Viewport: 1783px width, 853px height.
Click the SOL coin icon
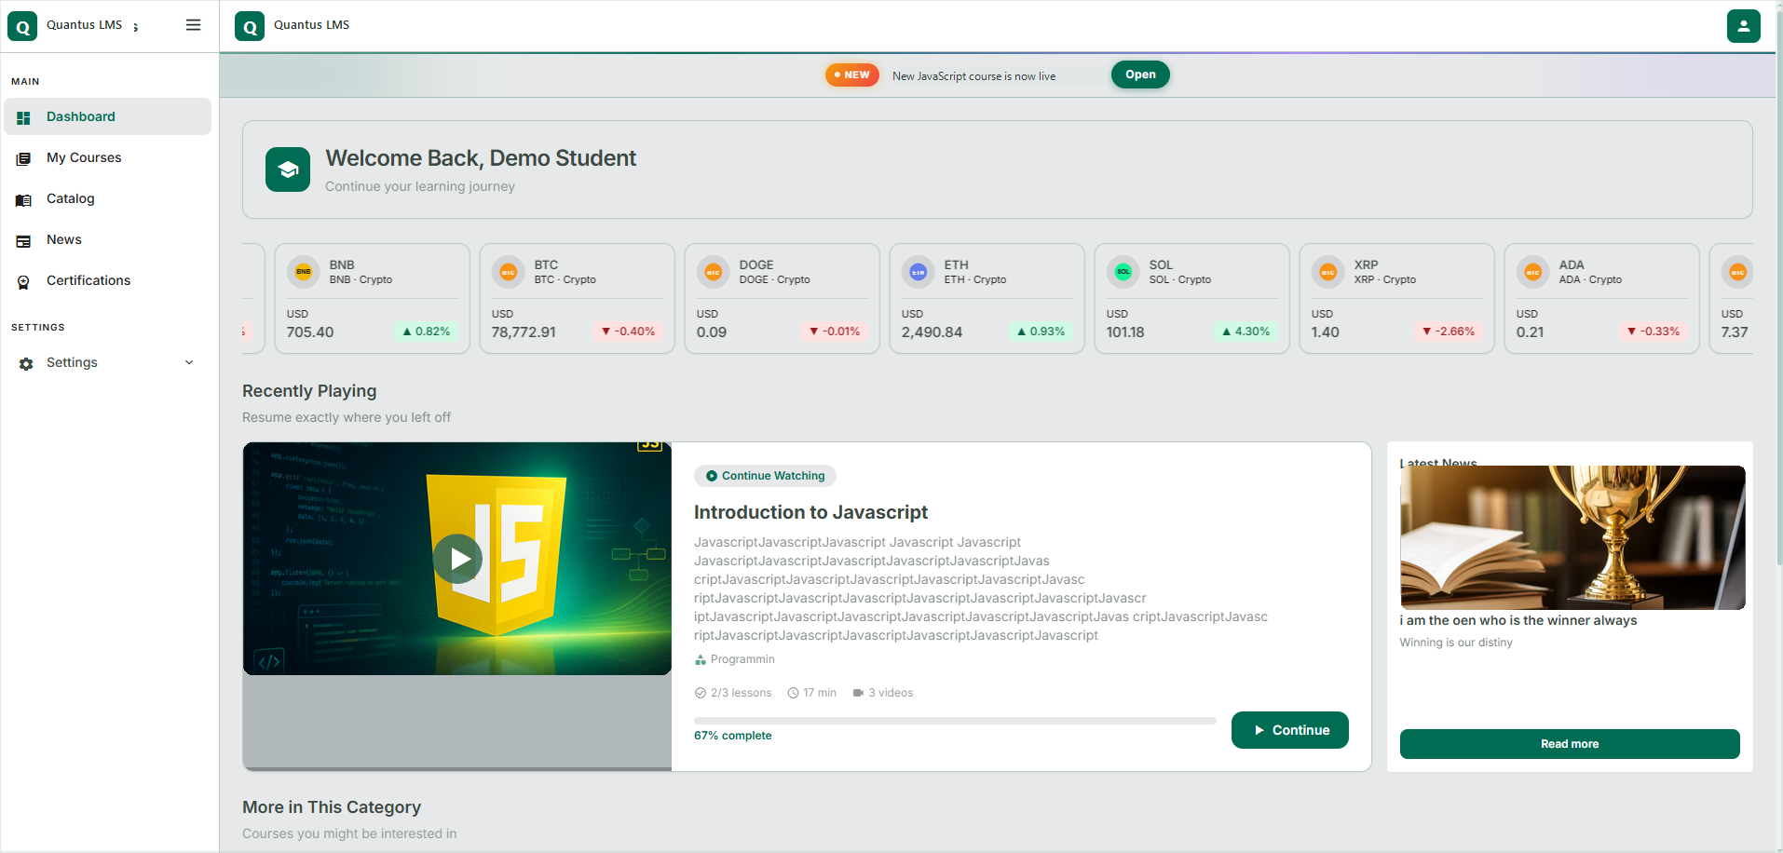pos(1123,272)
